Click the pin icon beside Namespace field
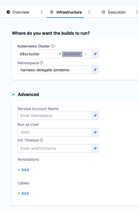The height and width of the screenshot is (211, 139). click(95, 70)
